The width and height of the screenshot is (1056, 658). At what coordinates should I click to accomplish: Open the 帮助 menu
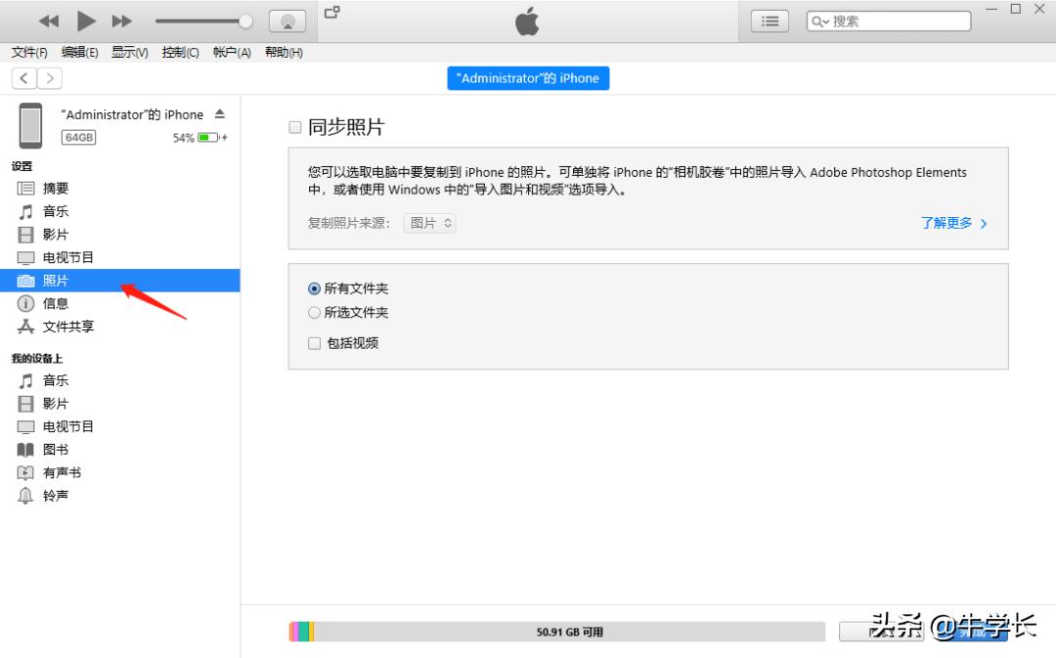tap(284, 53)
